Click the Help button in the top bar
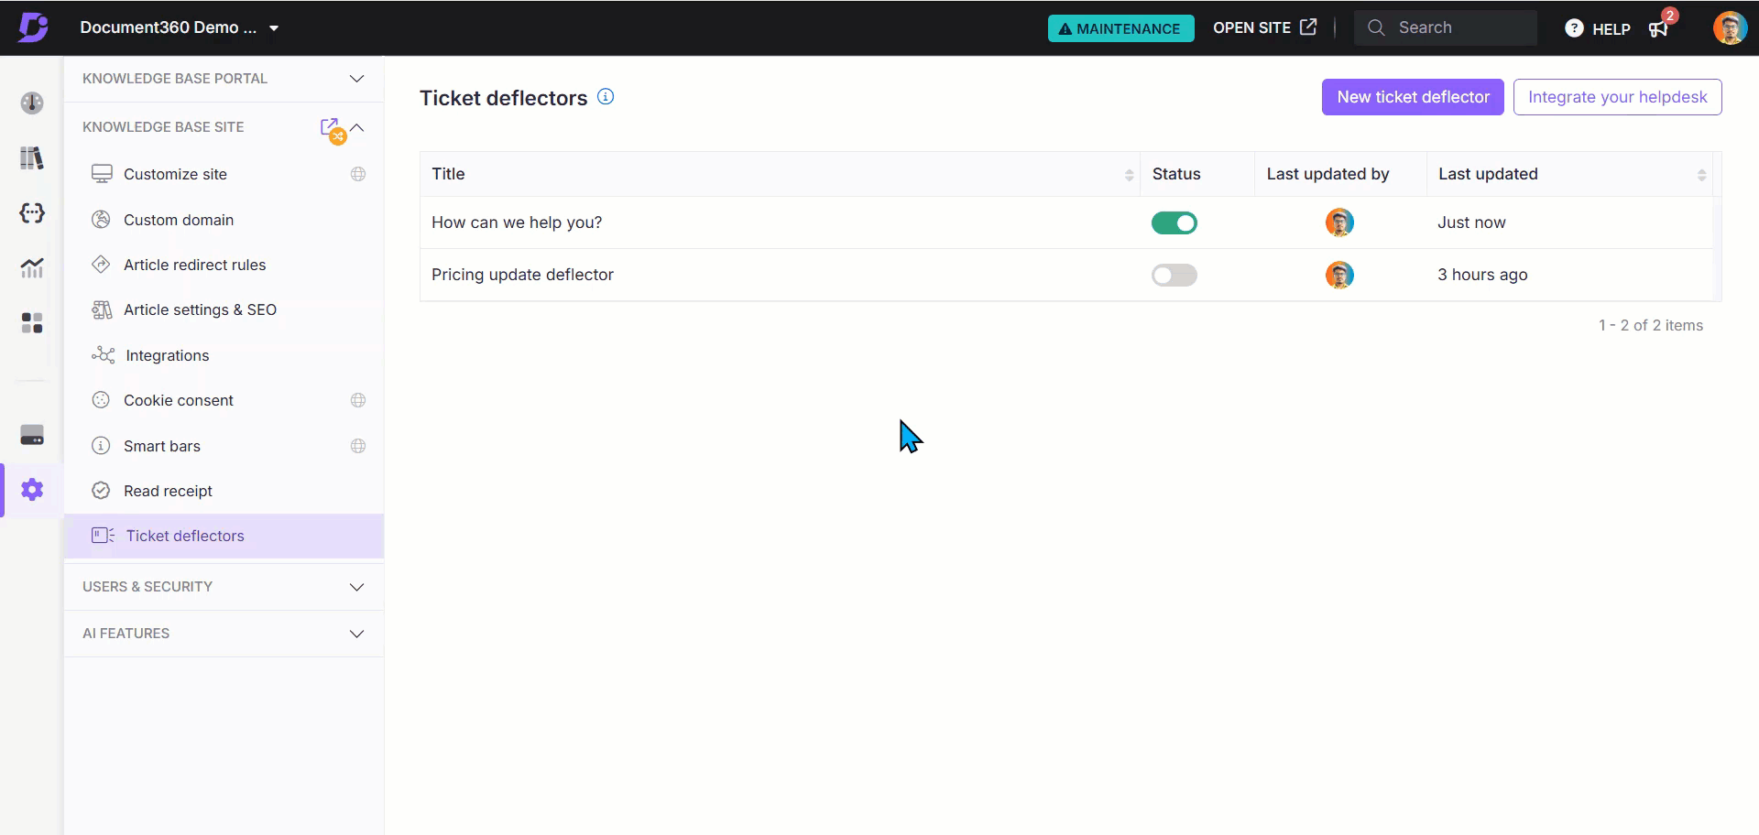 click(1598, 28)
